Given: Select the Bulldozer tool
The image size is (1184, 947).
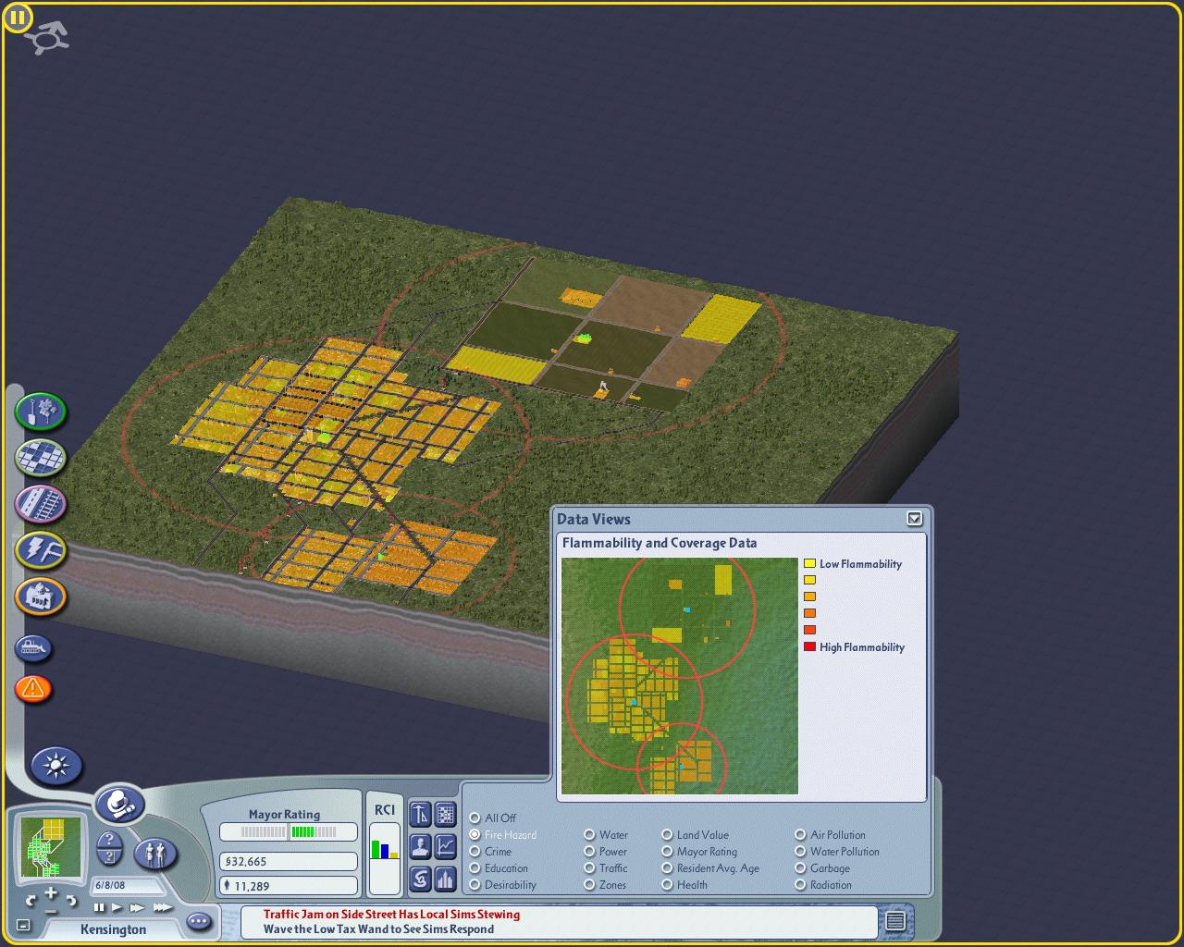Looking at the screenshot, I should click(x=33, y=648).
